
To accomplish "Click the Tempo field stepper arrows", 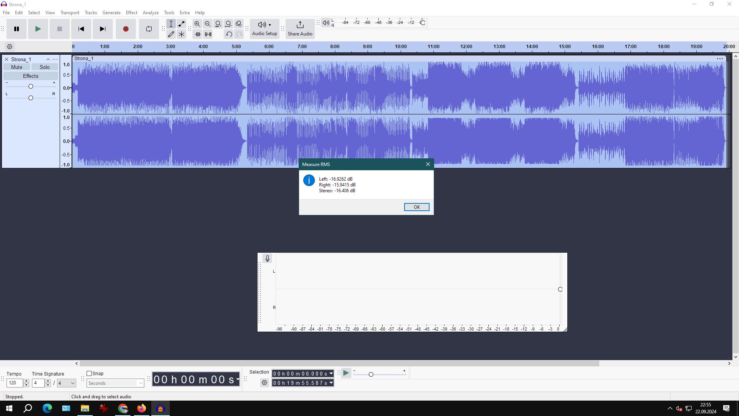I will 26,383.
